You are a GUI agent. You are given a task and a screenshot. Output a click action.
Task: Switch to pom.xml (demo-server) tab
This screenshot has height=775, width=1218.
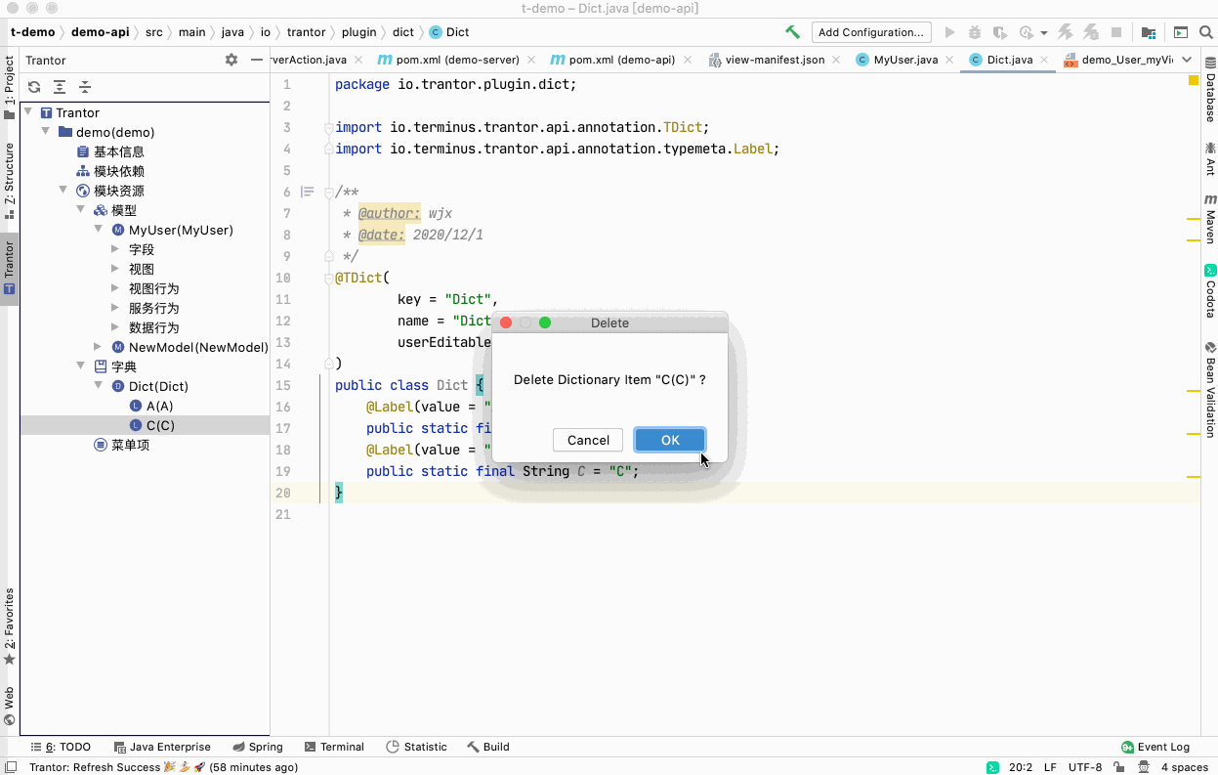click(457, 60)
